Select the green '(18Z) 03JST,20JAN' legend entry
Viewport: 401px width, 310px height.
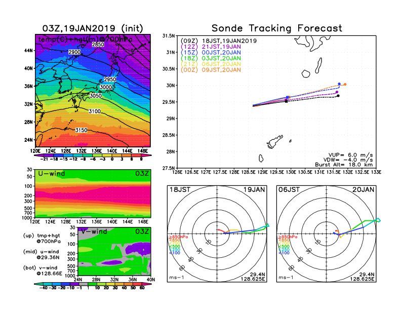[211, 59]
